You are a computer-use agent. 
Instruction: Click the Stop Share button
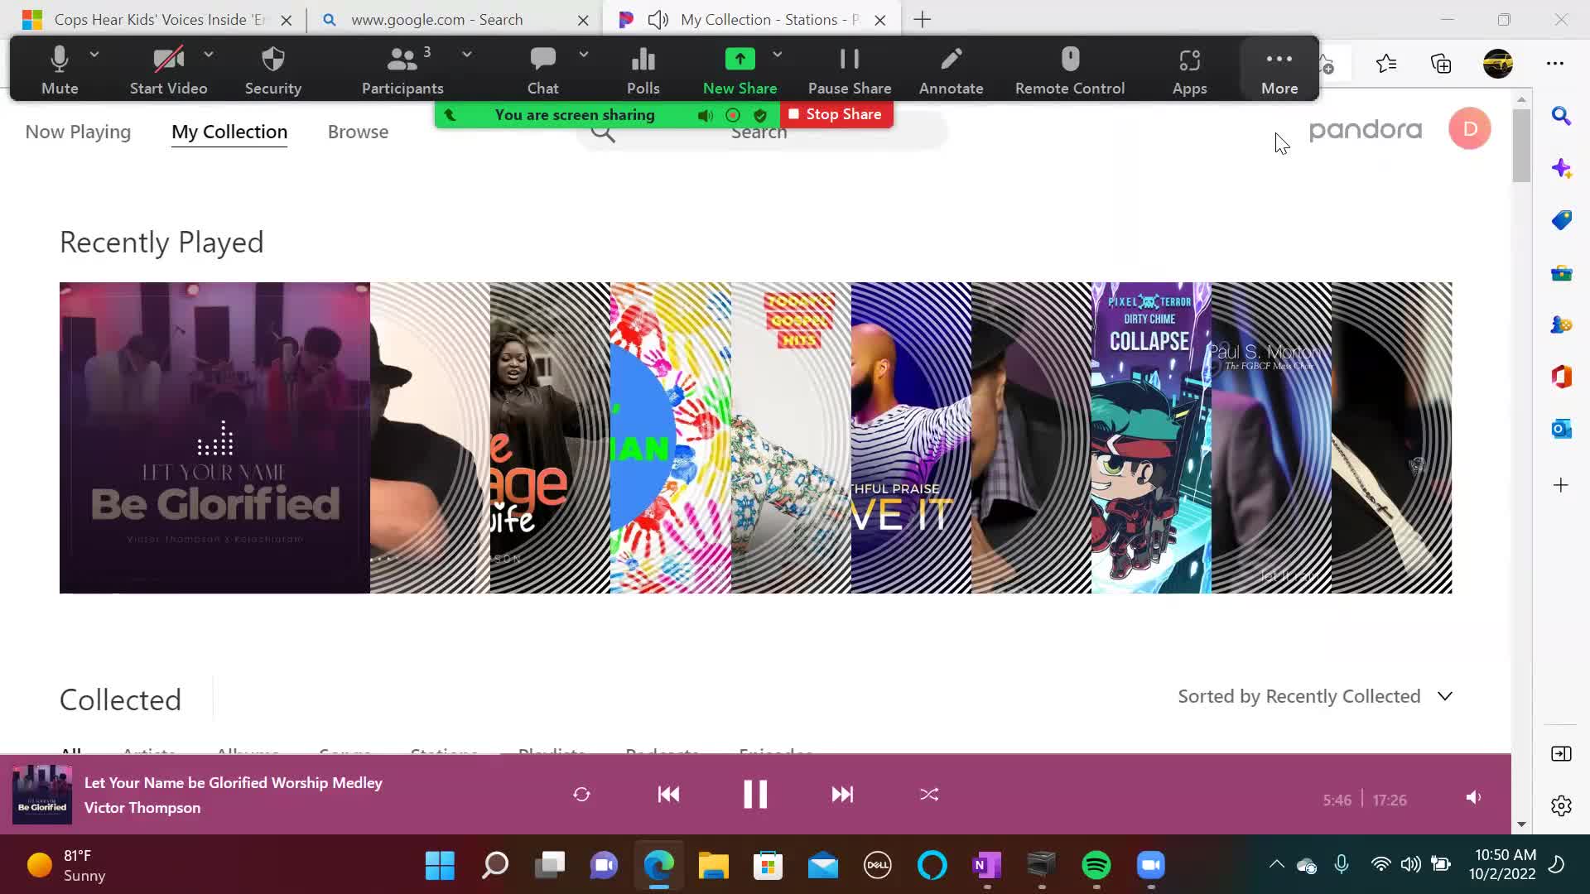[x=836, y=114]
